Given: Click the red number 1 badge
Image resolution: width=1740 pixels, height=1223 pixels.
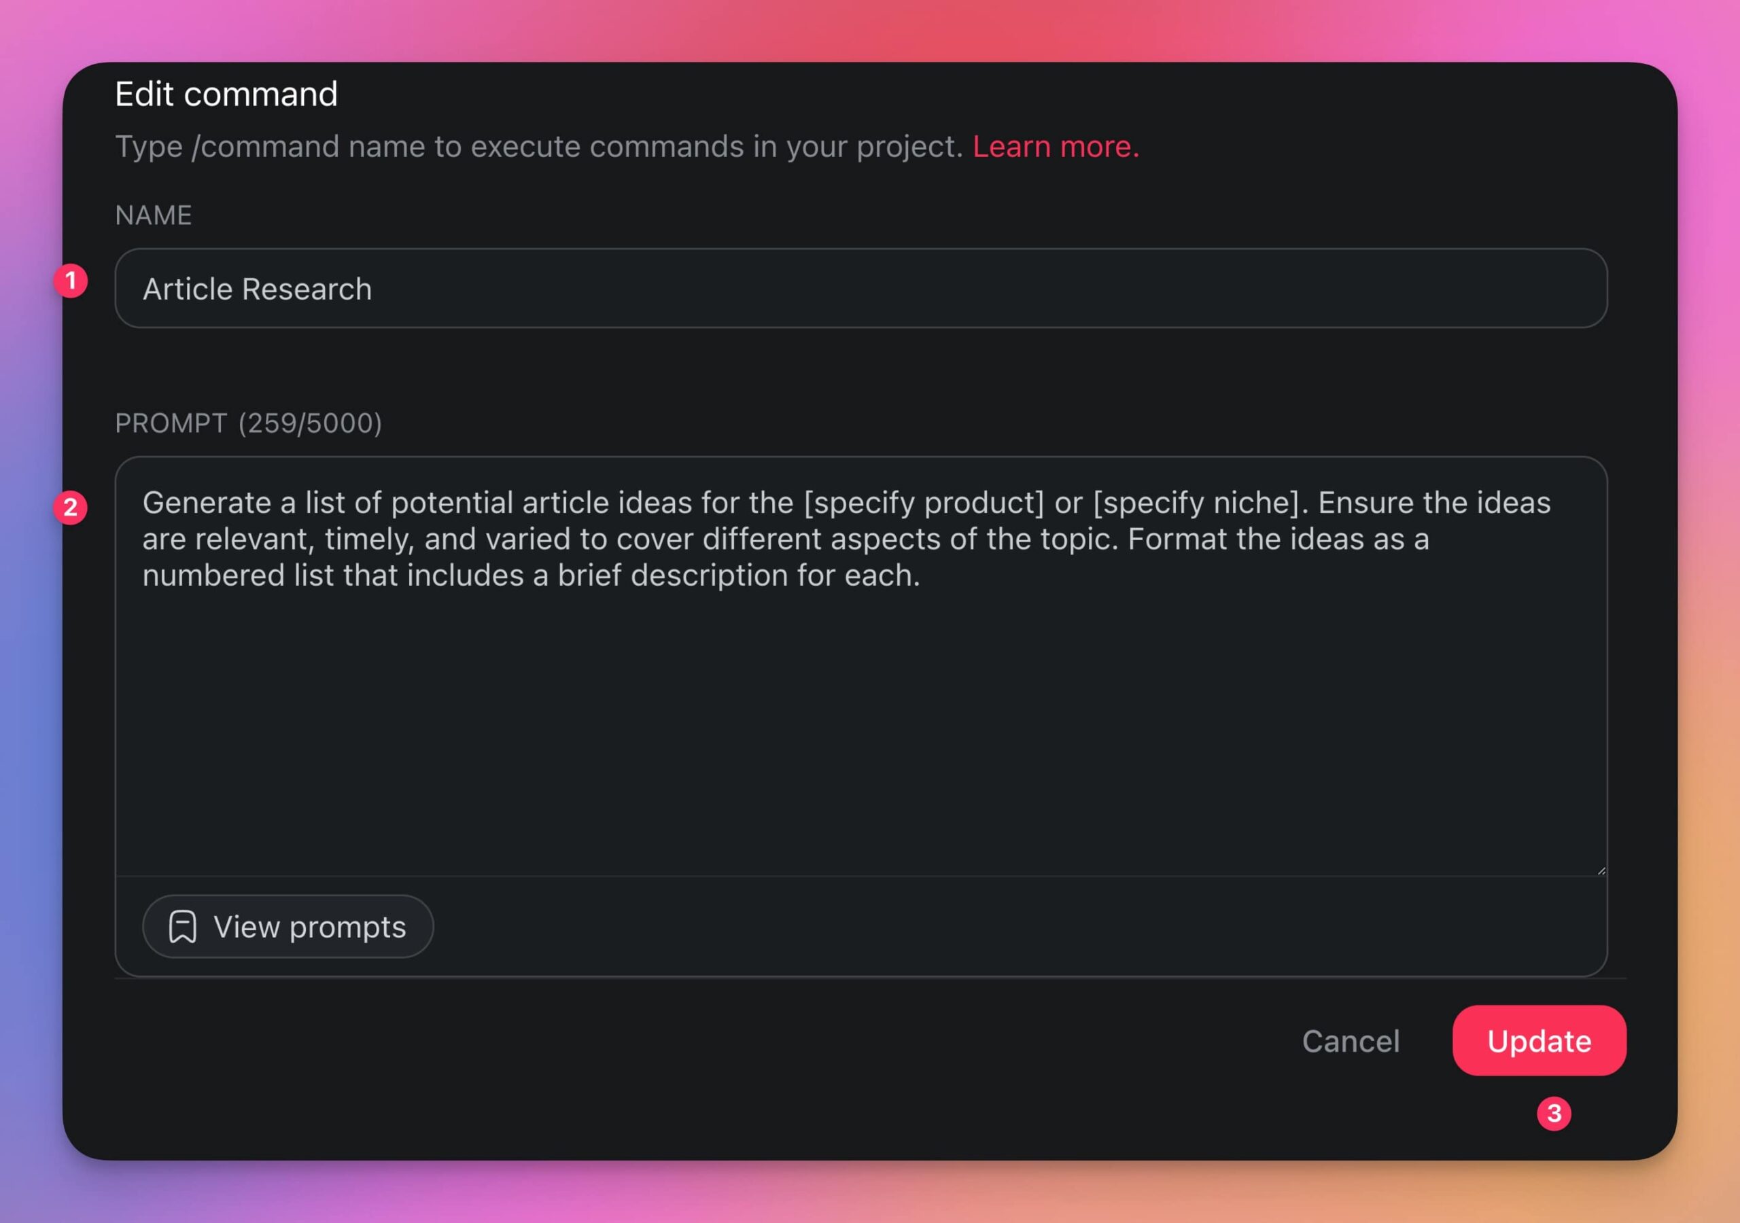Looking at the screenshot, I should click(71, 281).
